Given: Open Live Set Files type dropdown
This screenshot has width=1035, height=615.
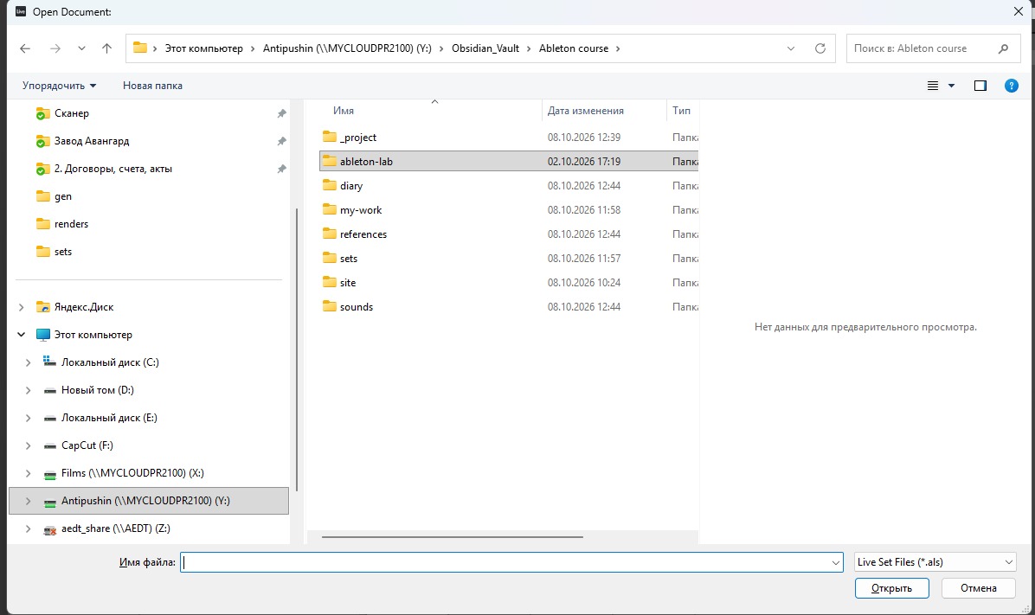Looking at the screenshot, I should 935,562.
